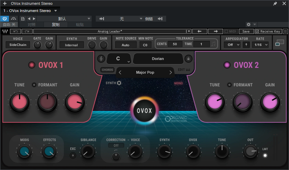Adjust the synth DRIVE knob
This screenshot has width=289, height=170.
click(92, 45)
